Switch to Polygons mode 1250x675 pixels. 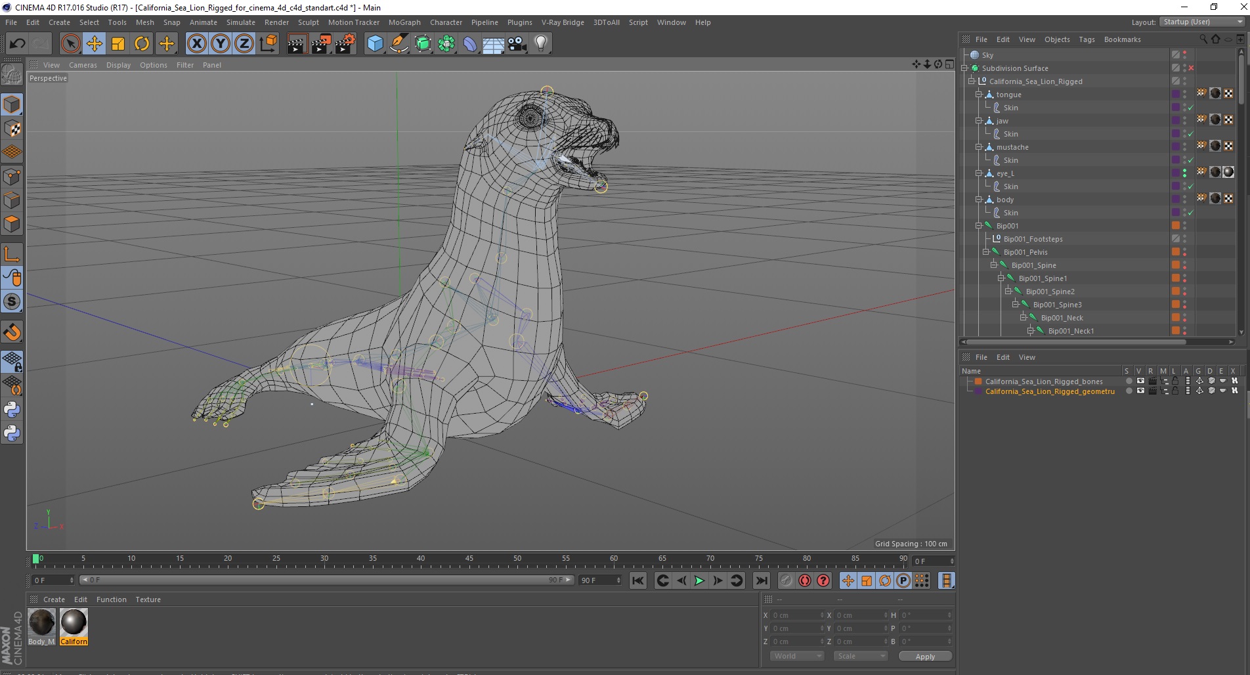point(12,224)
